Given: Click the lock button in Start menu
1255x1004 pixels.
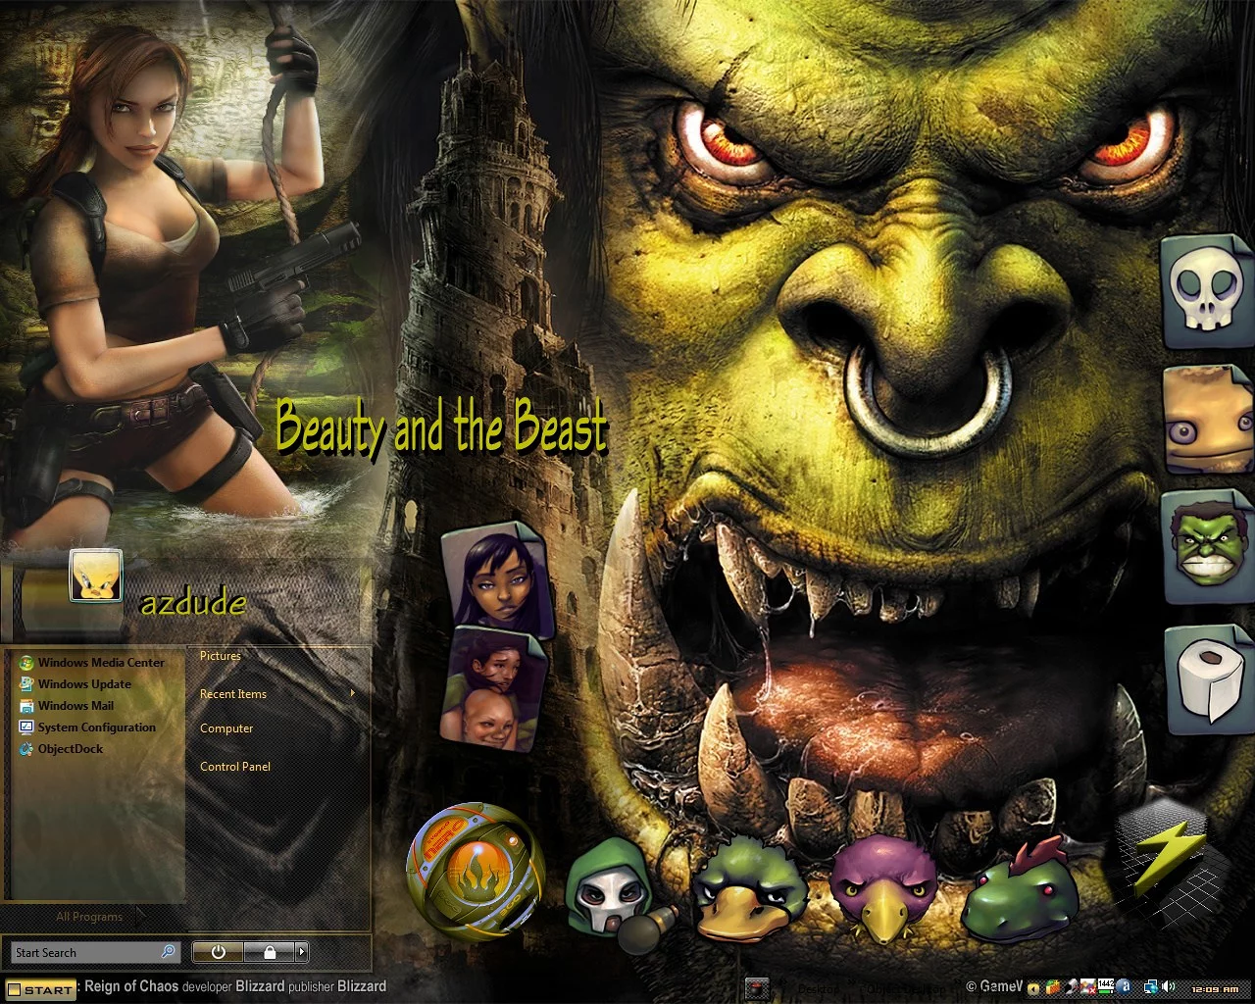Looking at the screenshot, I should pos(270,952).
